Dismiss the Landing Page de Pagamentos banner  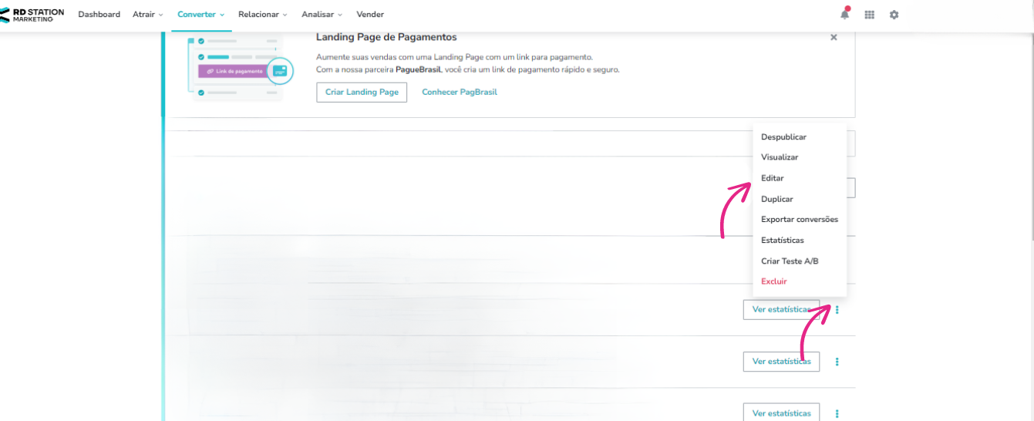pos(834,37)
